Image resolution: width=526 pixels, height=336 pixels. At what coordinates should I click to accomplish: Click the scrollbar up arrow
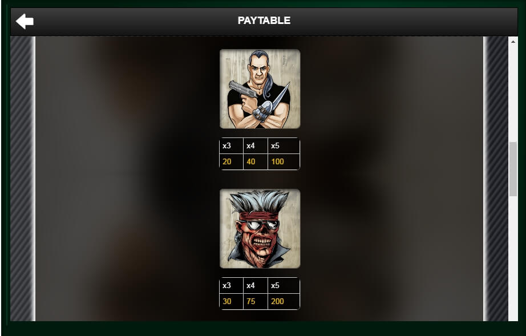click(513, 42)
